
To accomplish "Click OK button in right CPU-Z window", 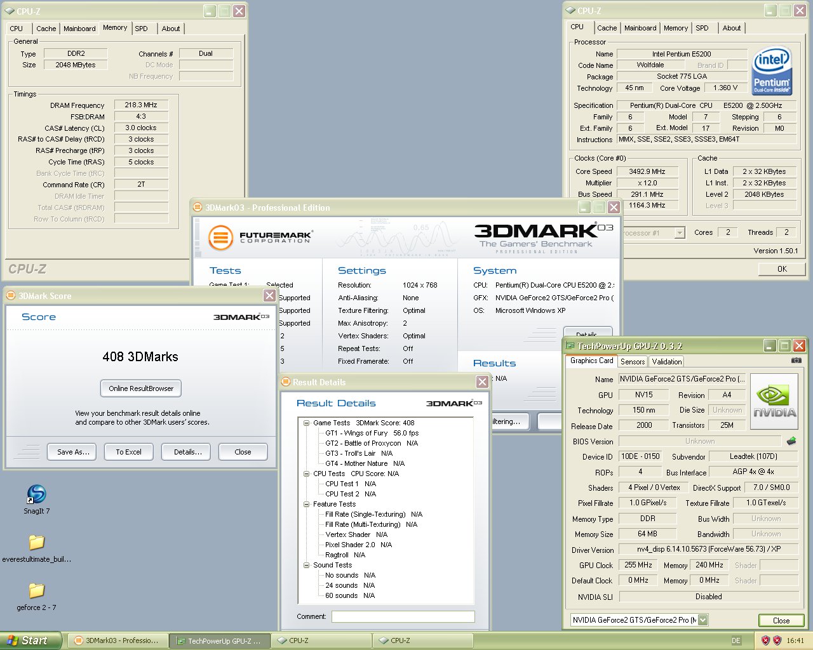I will [782, 269].
